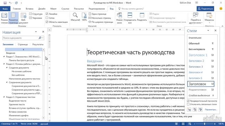Choose Одна страница zoom option
Screen dimensions: 225x126
pos(97,14)
